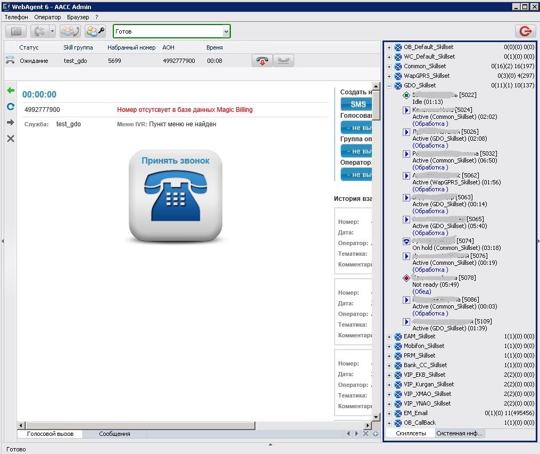Screen dimensions: 540x454
Task: Click the red hang up button
Action: pyautogui.click(x=262, y=61)
